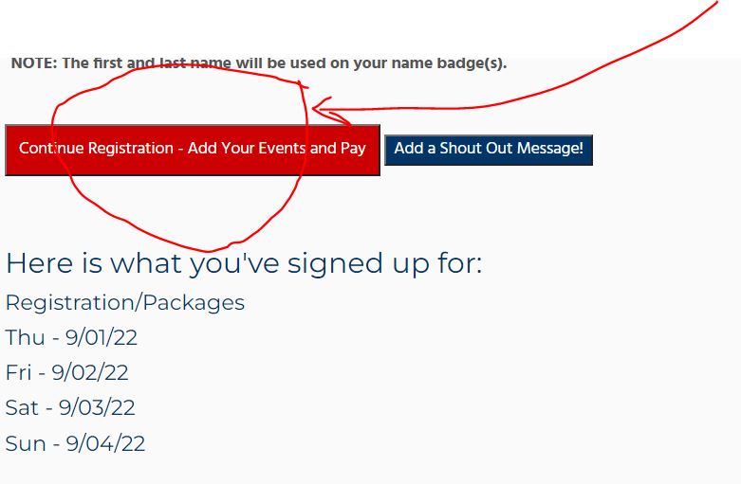Image resolution: width=741 pixels, height=484 pixels.
Task: Select the 9/02/22 date
Action: coord(92,372)
